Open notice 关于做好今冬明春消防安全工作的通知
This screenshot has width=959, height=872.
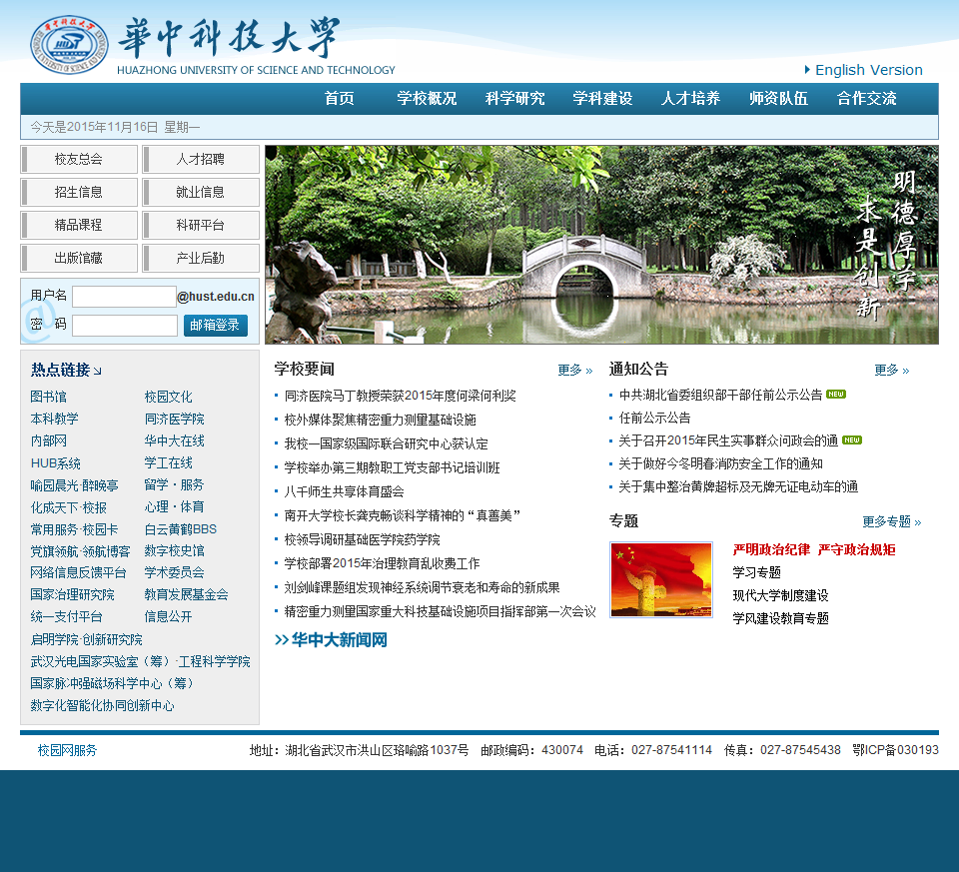tap(720, 464)
